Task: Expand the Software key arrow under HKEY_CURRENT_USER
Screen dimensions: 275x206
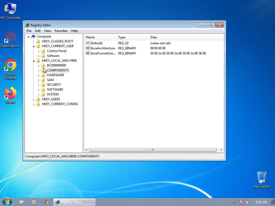Action: [39, 56]
